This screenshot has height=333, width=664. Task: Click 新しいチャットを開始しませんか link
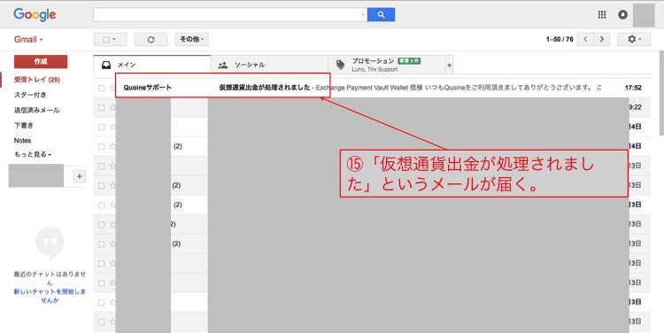coord(50,296)
